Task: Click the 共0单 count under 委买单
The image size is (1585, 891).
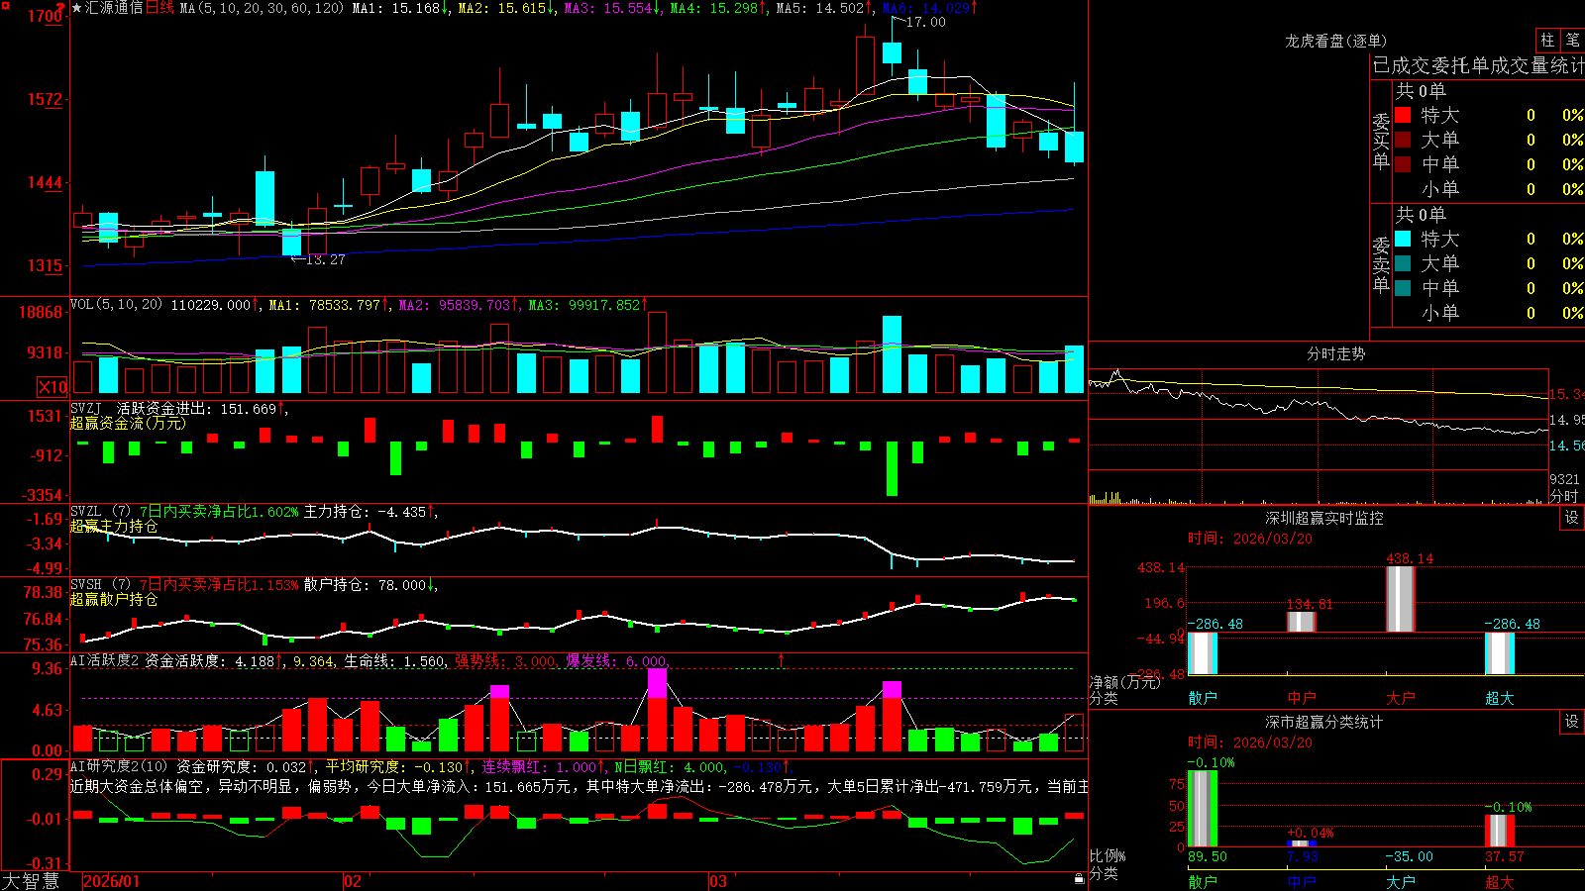Action: pos(1421,91)
